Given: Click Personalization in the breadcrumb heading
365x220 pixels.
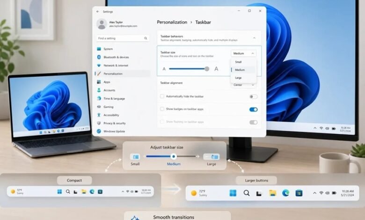Looking at the screenshot, I should click(x=172, y=22).
